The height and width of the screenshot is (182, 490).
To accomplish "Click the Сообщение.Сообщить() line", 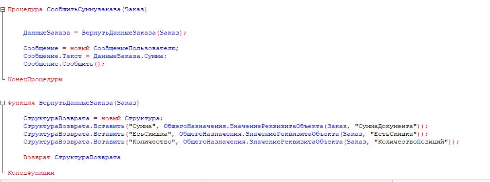I will coord(64,64).
